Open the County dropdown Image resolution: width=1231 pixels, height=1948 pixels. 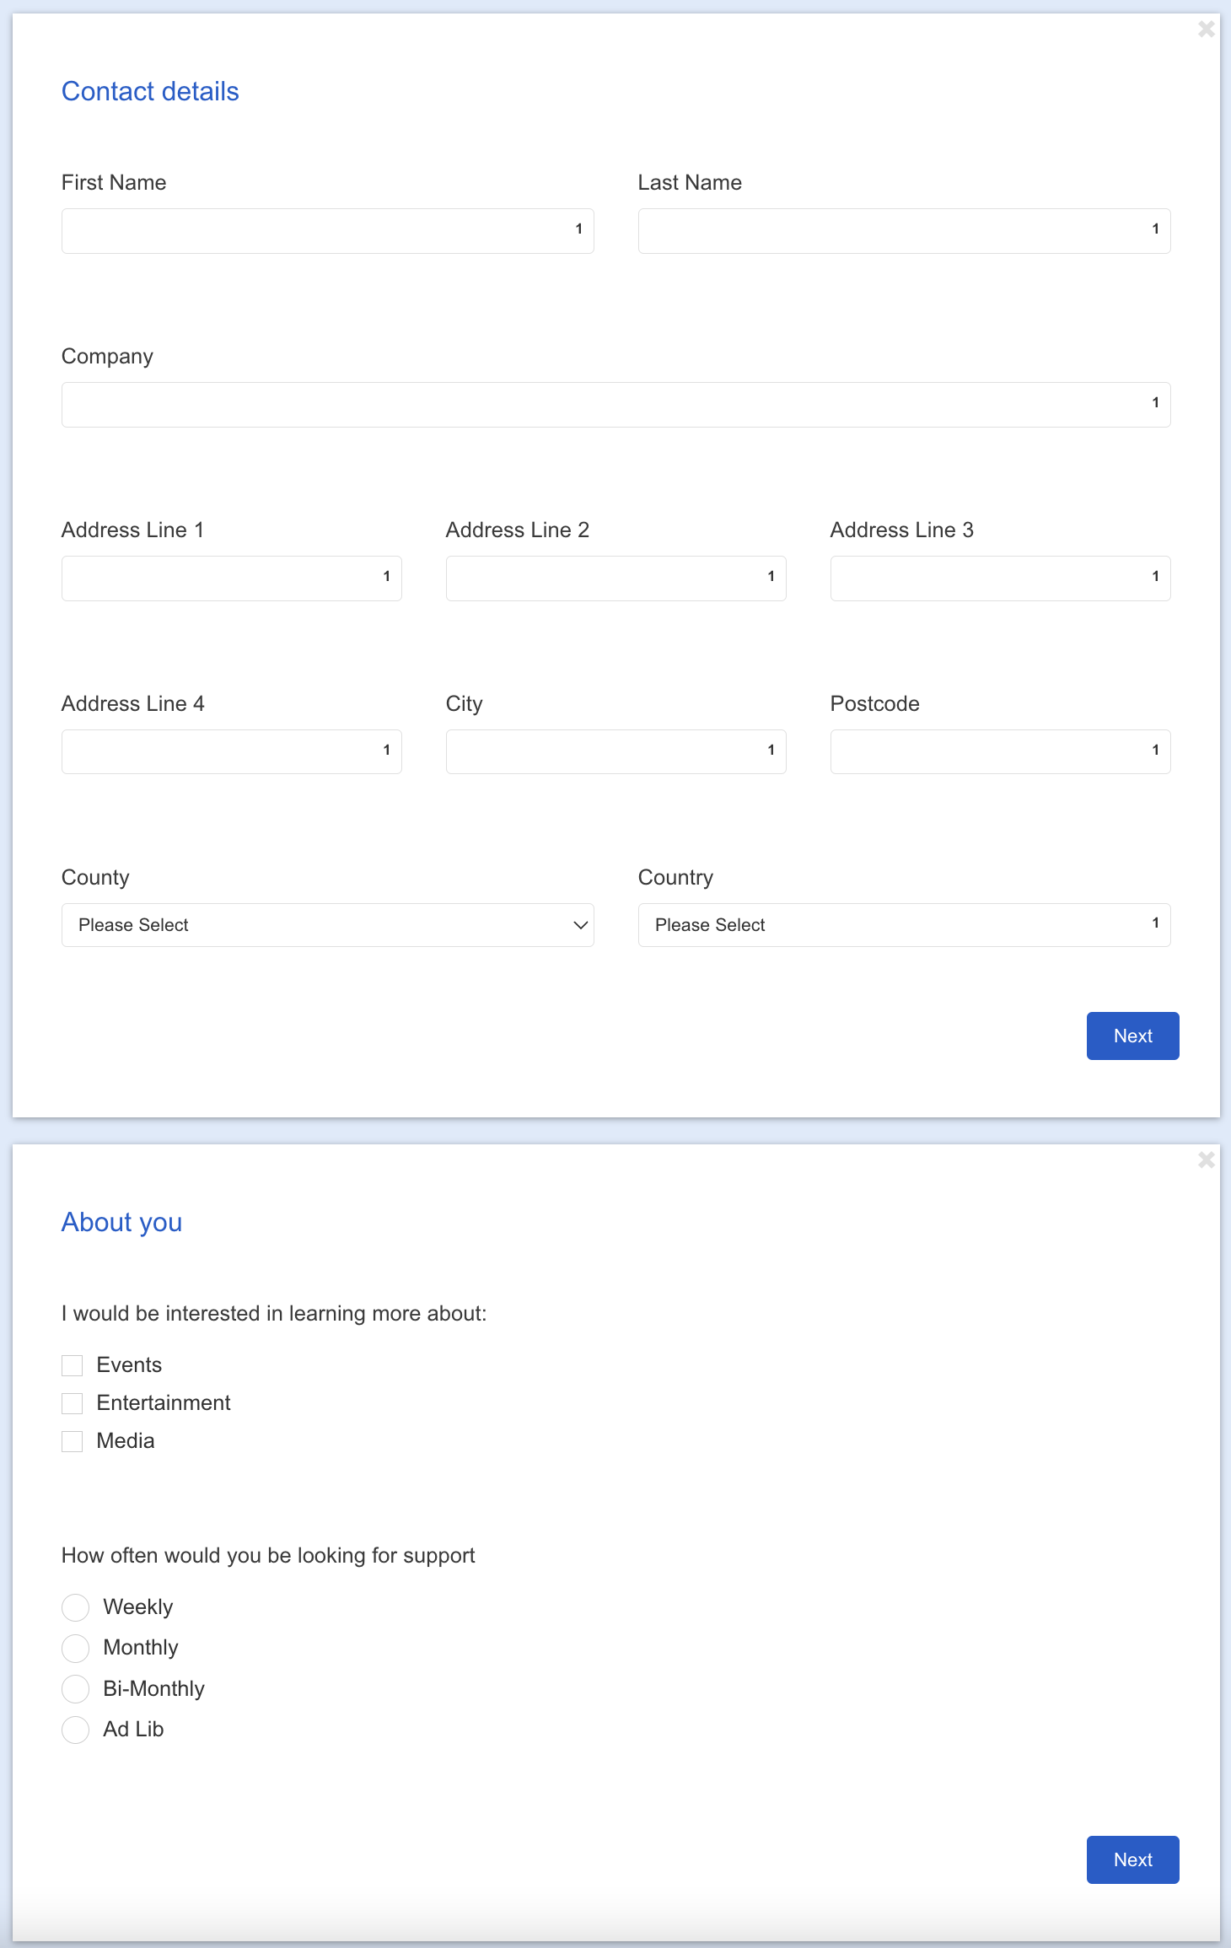pos(327,925)
